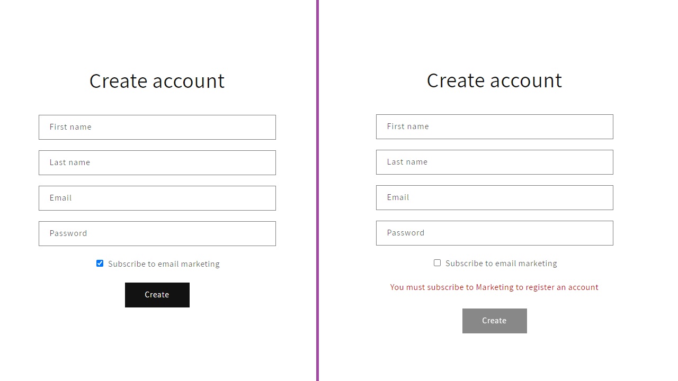Image resolution: width=678 pixels, height=381 pixels.
Task: Click the Password field on the left form
Action: point(157,233)
